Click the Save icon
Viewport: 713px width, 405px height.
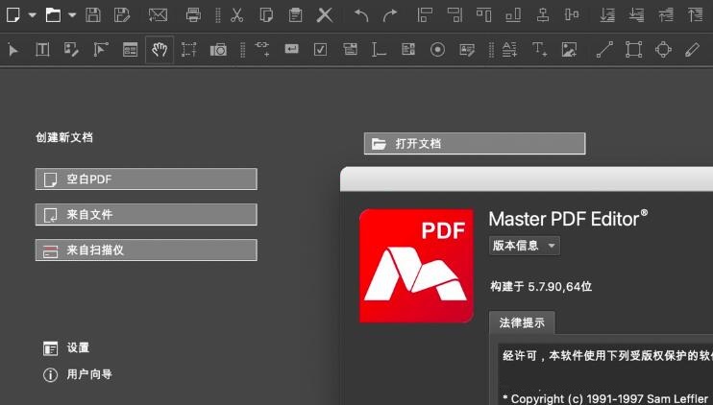(x=93, y=15)
